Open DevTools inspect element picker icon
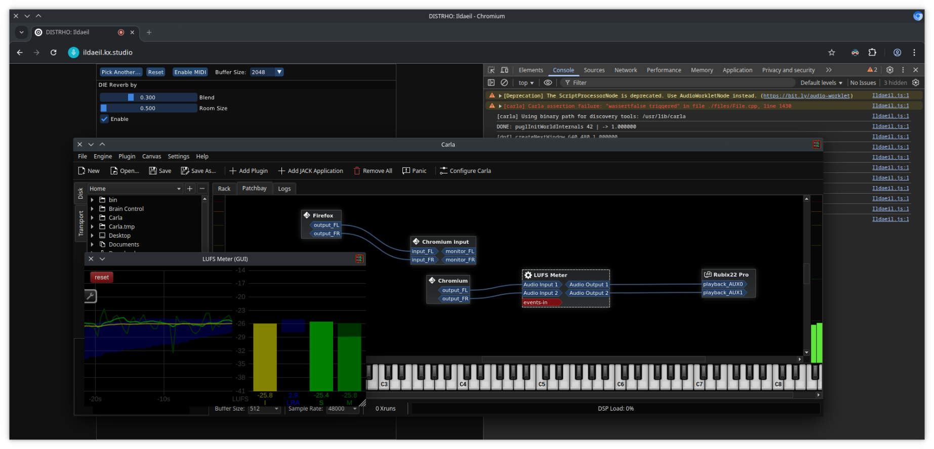The image size is (934, 449). (x=491, y=70)
